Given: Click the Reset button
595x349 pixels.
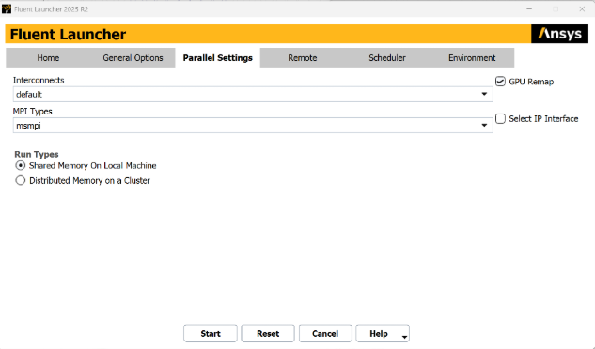Looking at the screenshot, I should pos(268,333).
